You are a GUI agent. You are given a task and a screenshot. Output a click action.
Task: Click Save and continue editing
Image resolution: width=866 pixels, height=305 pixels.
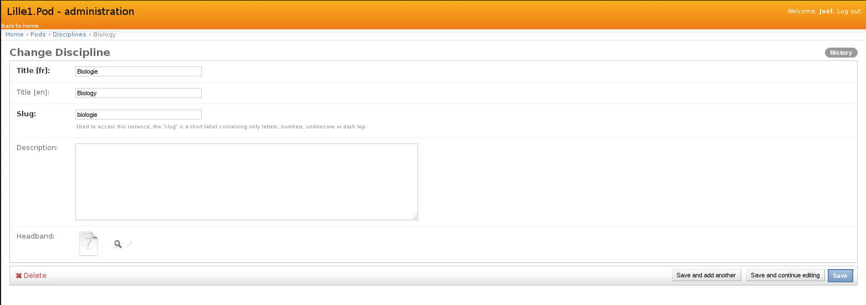tap(785, 276)
